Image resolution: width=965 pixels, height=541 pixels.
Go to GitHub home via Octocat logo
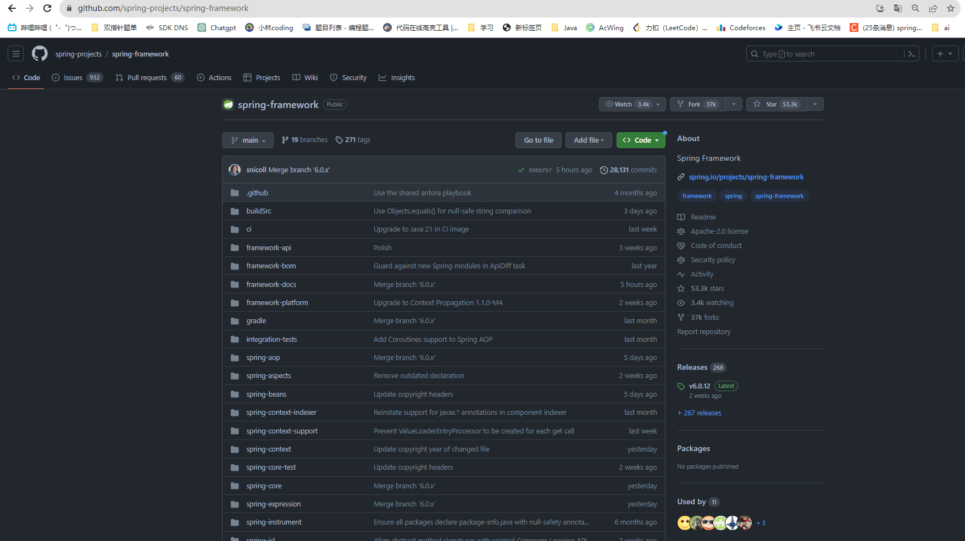(40, 54)
